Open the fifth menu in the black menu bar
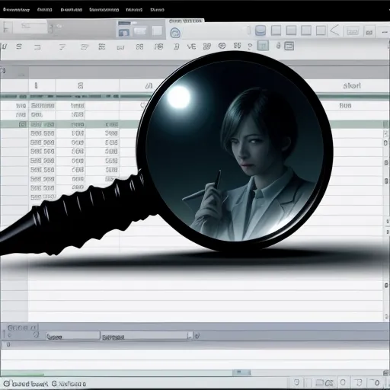 (x=134, y=10)
